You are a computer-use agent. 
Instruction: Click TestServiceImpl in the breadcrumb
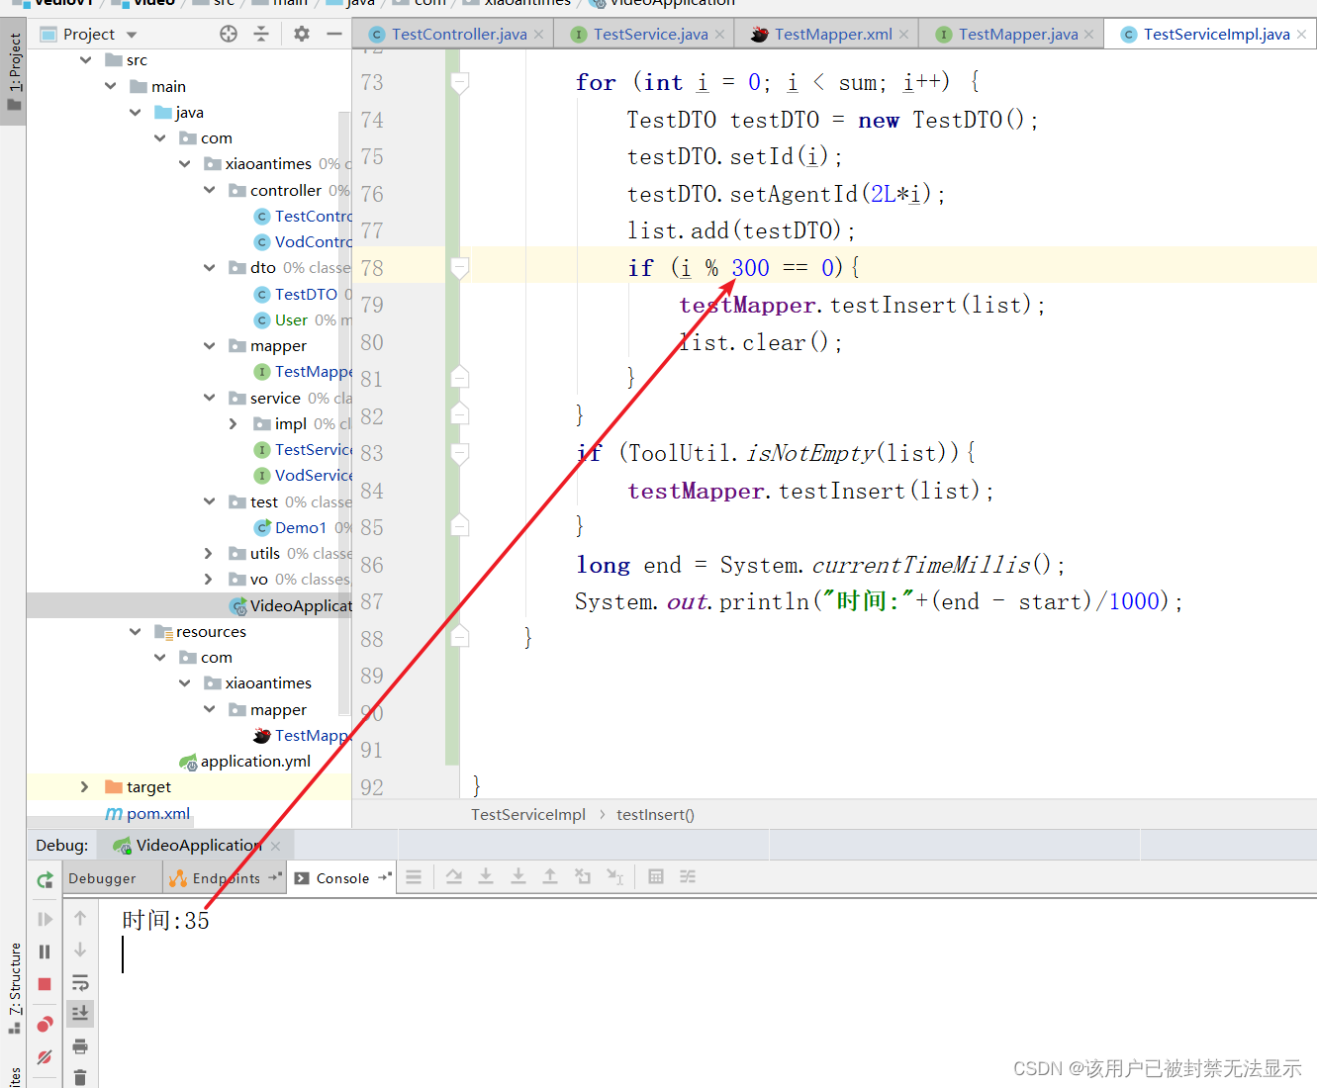pyautogui.click(x=528, y=814)
